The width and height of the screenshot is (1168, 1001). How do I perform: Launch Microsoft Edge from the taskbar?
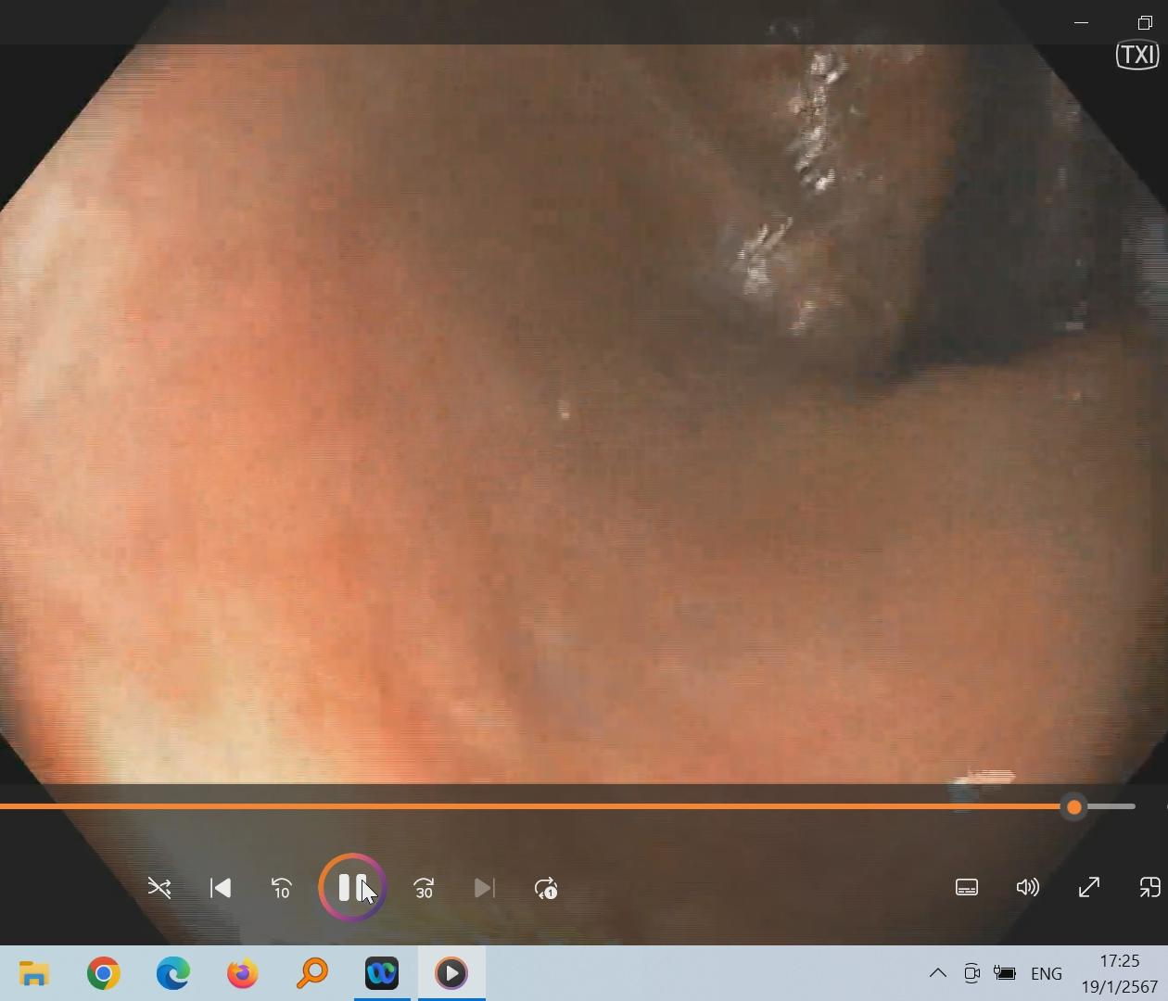[173, 973]
